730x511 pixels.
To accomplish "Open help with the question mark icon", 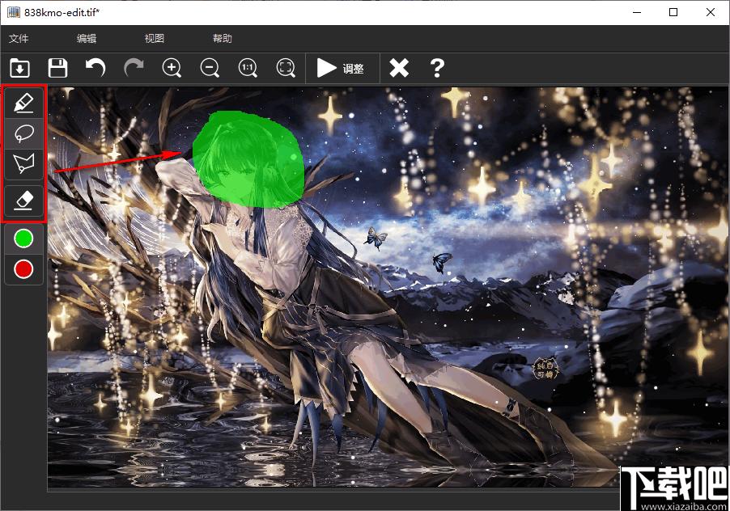I will pyautogui.click(x=437, y=68).
